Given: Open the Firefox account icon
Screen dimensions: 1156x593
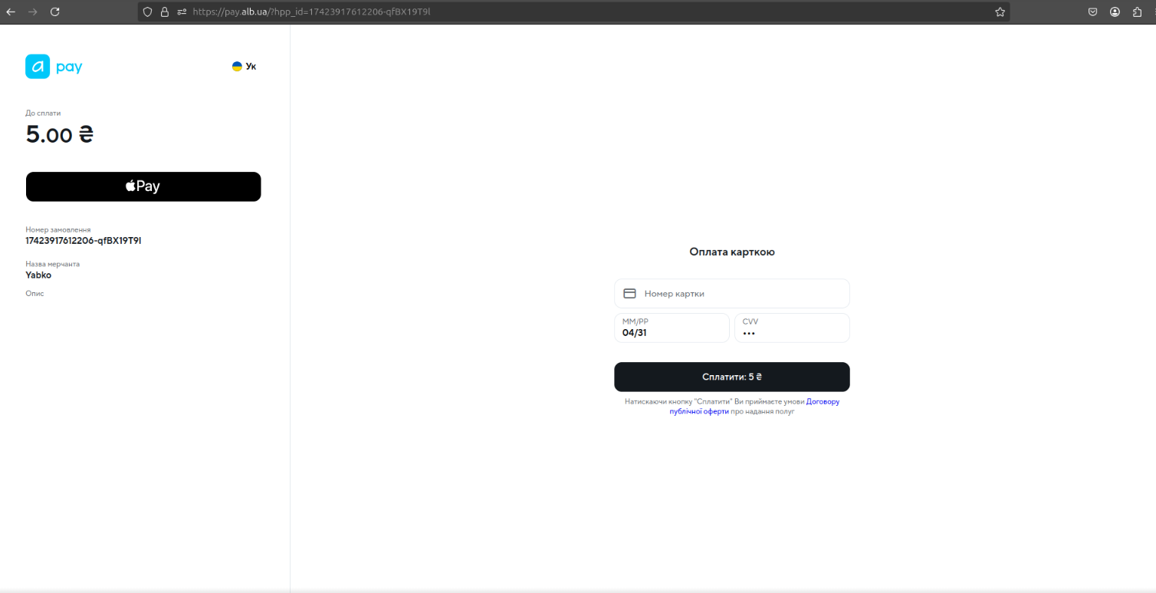Looking at the screenshot, I should pyautogui.click(x=1115, y=12).
